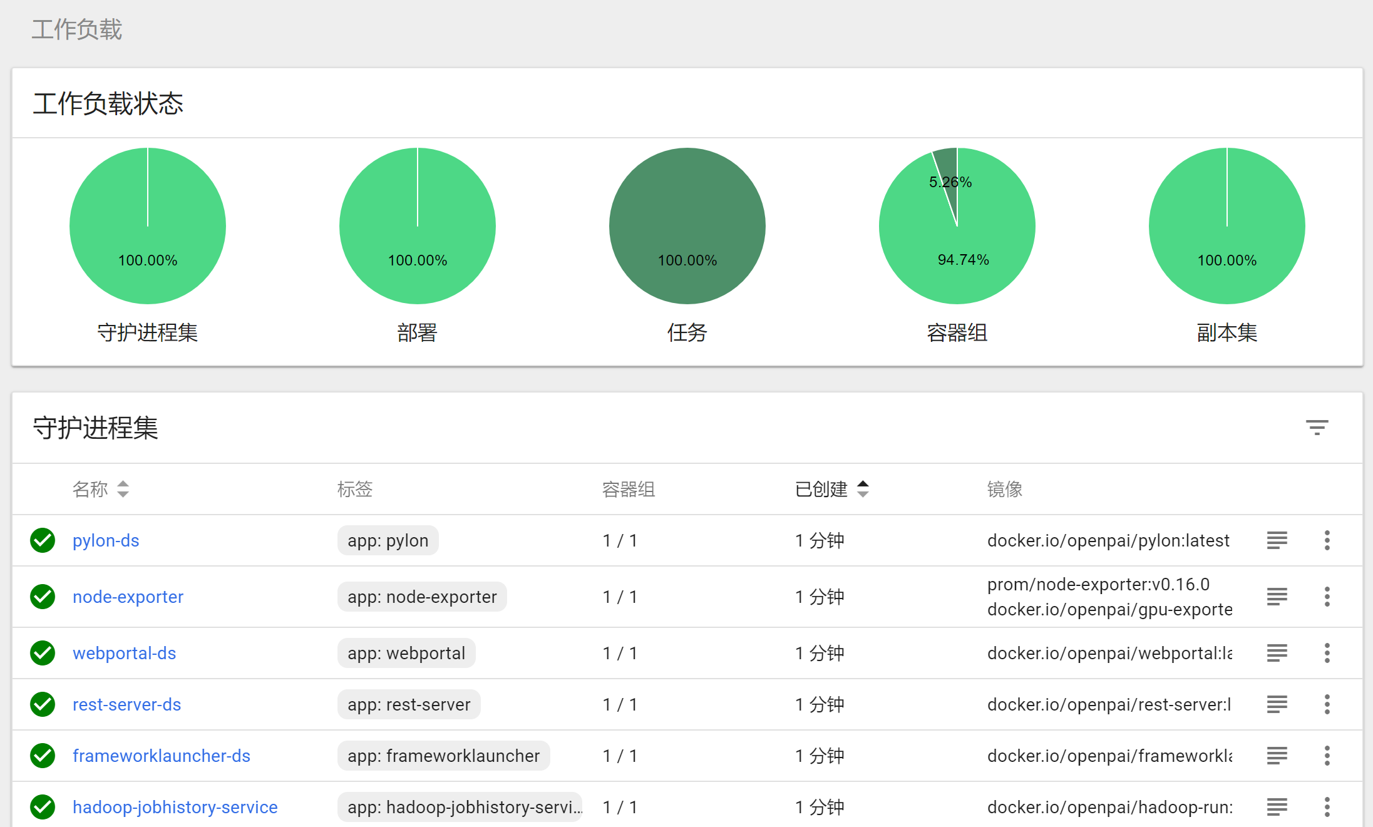1373x827 pixels.
Task: Open the daemon set filter icon
Action: [x=1317, y=428]
